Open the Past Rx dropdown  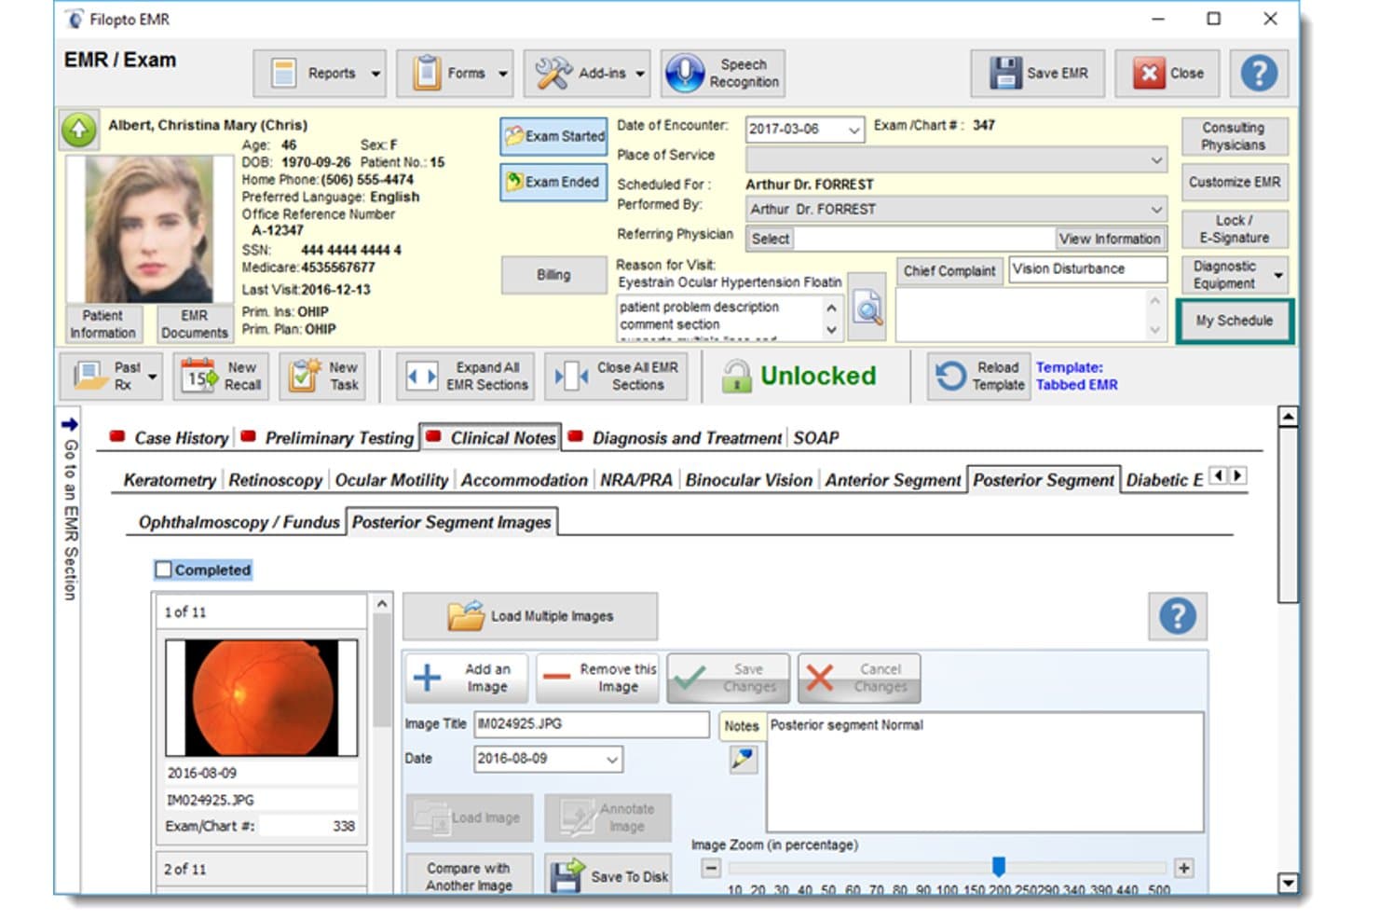point(112,376)
